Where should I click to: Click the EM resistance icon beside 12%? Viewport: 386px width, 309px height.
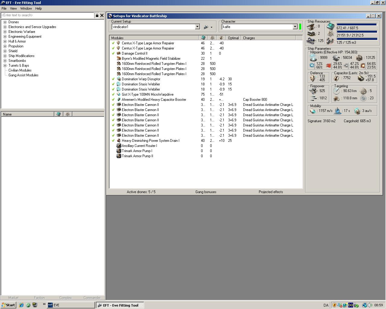[312, 65]
